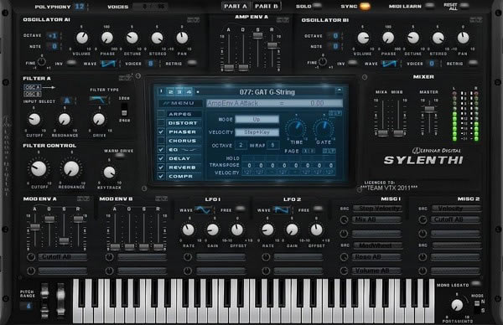Click Input Select A button in Filter A
The width and height of the screenshot is (503, 325).
66,101
